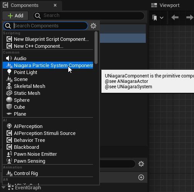Image resolution: width=194 pixels, height=192 pixels.
Task: Choose New C++ Component entry
Action: (48, 46)
